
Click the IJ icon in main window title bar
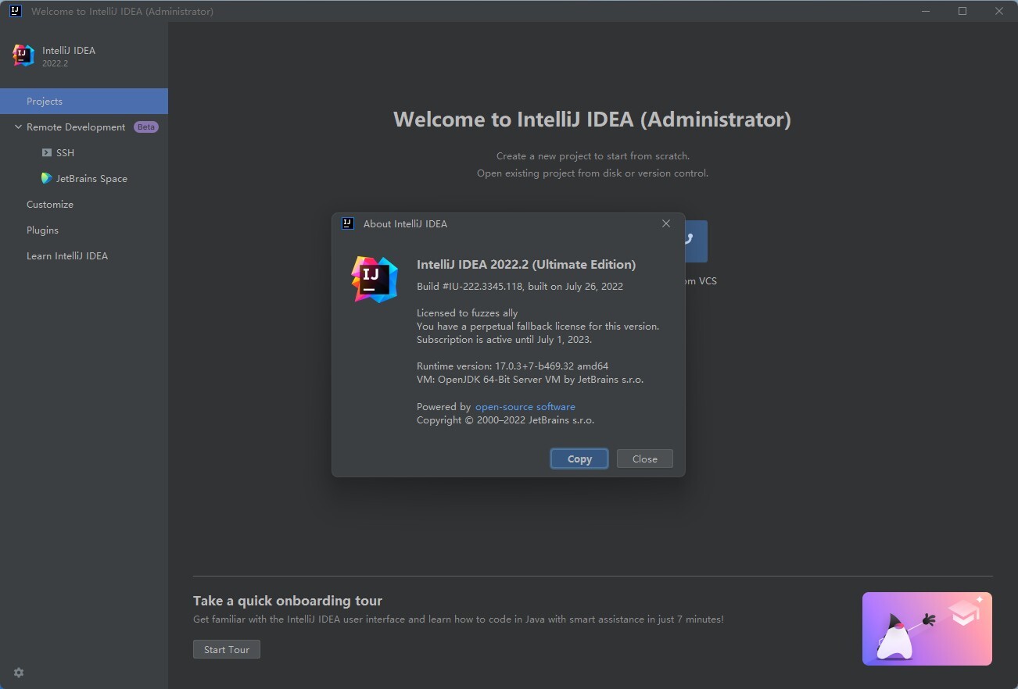pyautogui.click(x=15, y=11)
